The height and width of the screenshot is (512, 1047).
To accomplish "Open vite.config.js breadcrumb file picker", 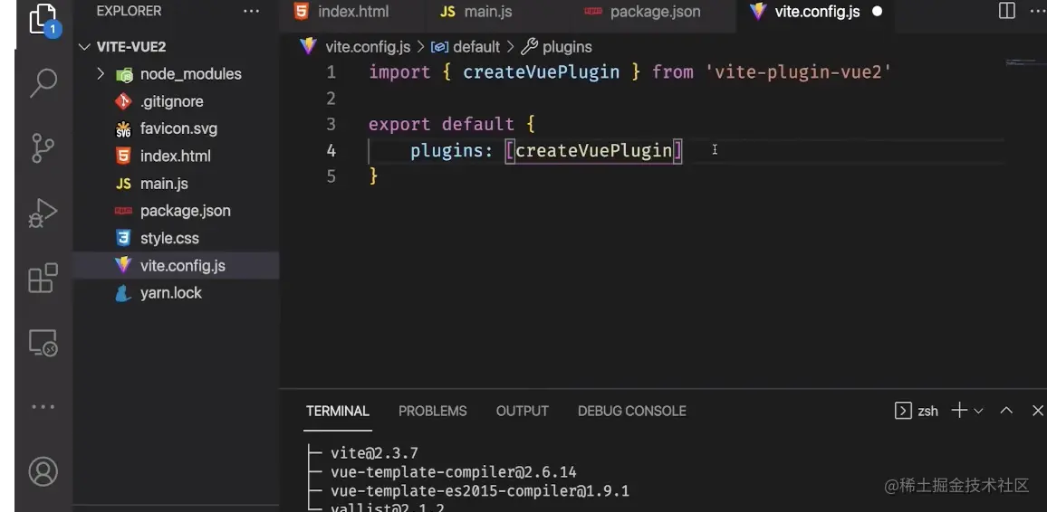I will click(x=367, y=47).
